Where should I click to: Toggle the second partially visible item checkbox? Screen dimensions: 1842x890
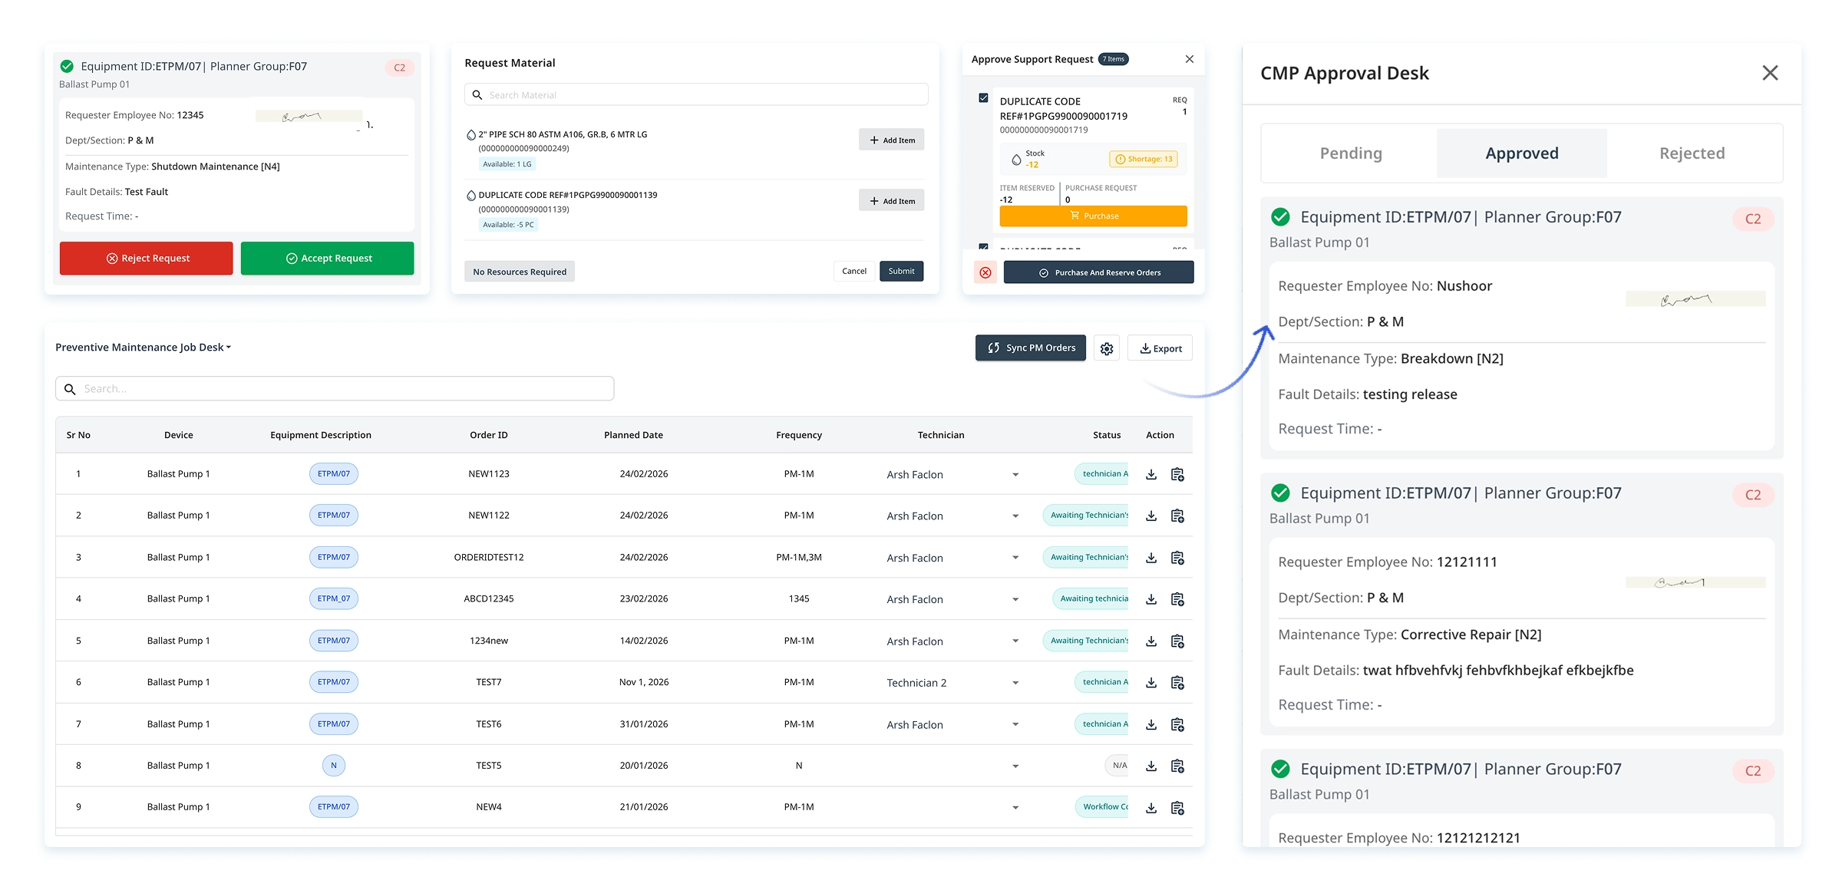click(983, 247)
